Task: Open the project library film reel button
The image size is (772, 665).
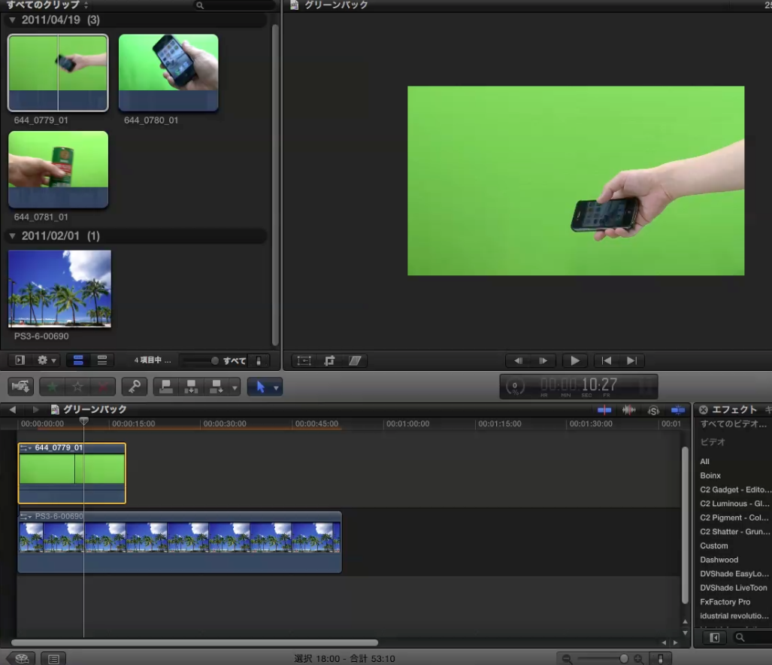Action: (21, 658)
